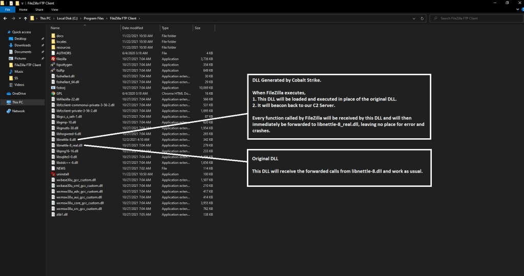The height and width of the screenshot is (276, 524).
Task: Open the File menu
Action: 8,10
